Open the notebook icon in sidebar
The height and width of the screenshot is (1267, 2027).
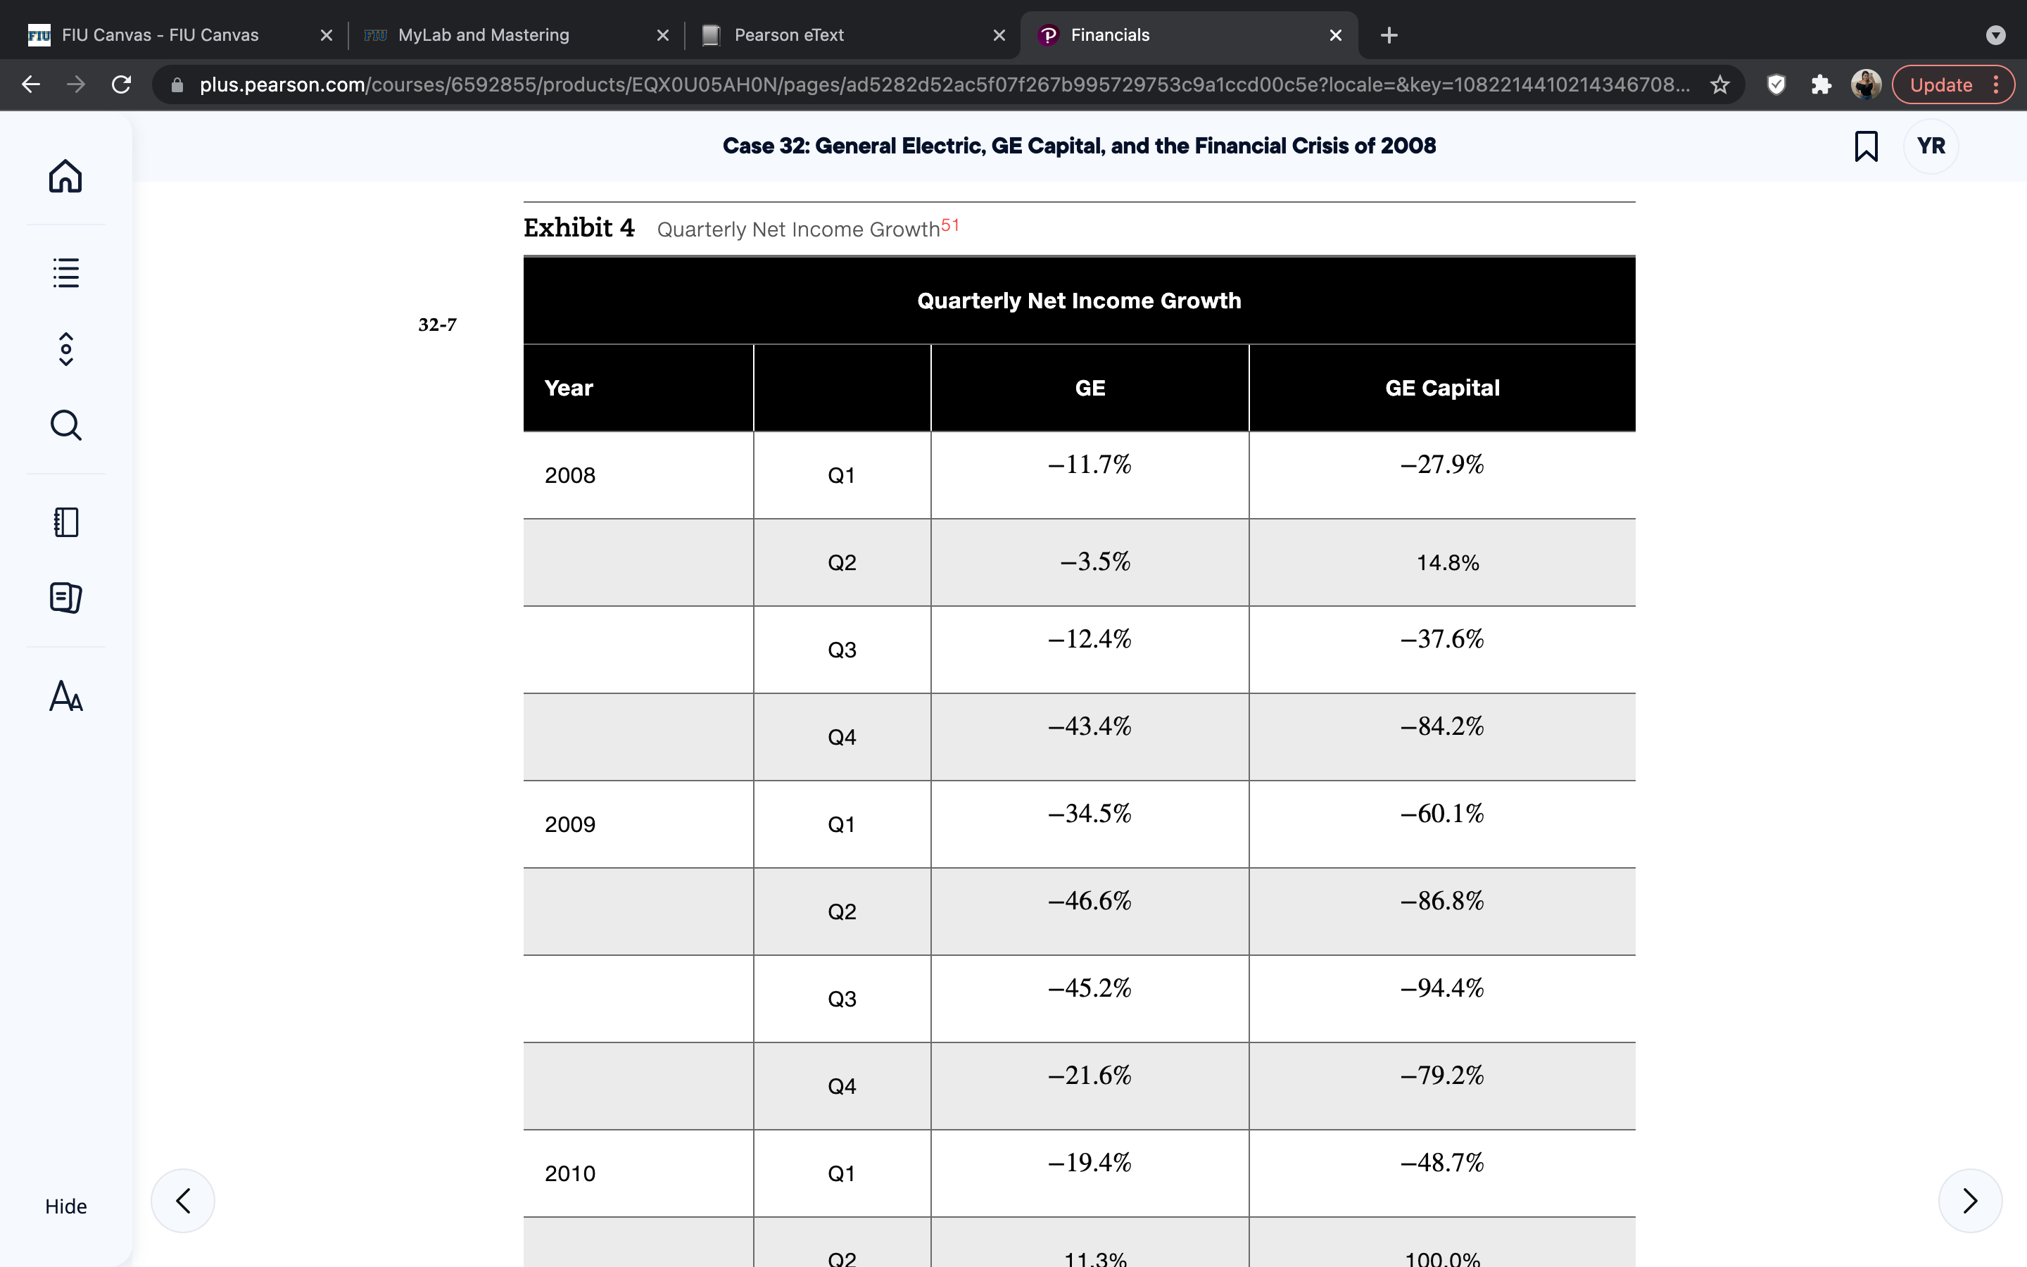coord(65,522)
